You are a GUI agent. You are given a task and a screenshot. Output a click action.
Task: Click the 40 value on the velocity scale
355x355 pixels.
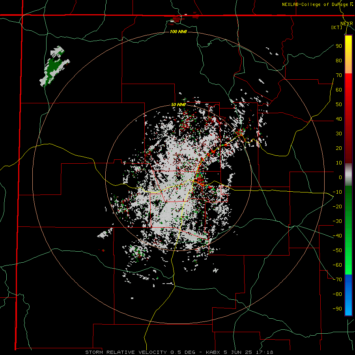click(339, 119)
